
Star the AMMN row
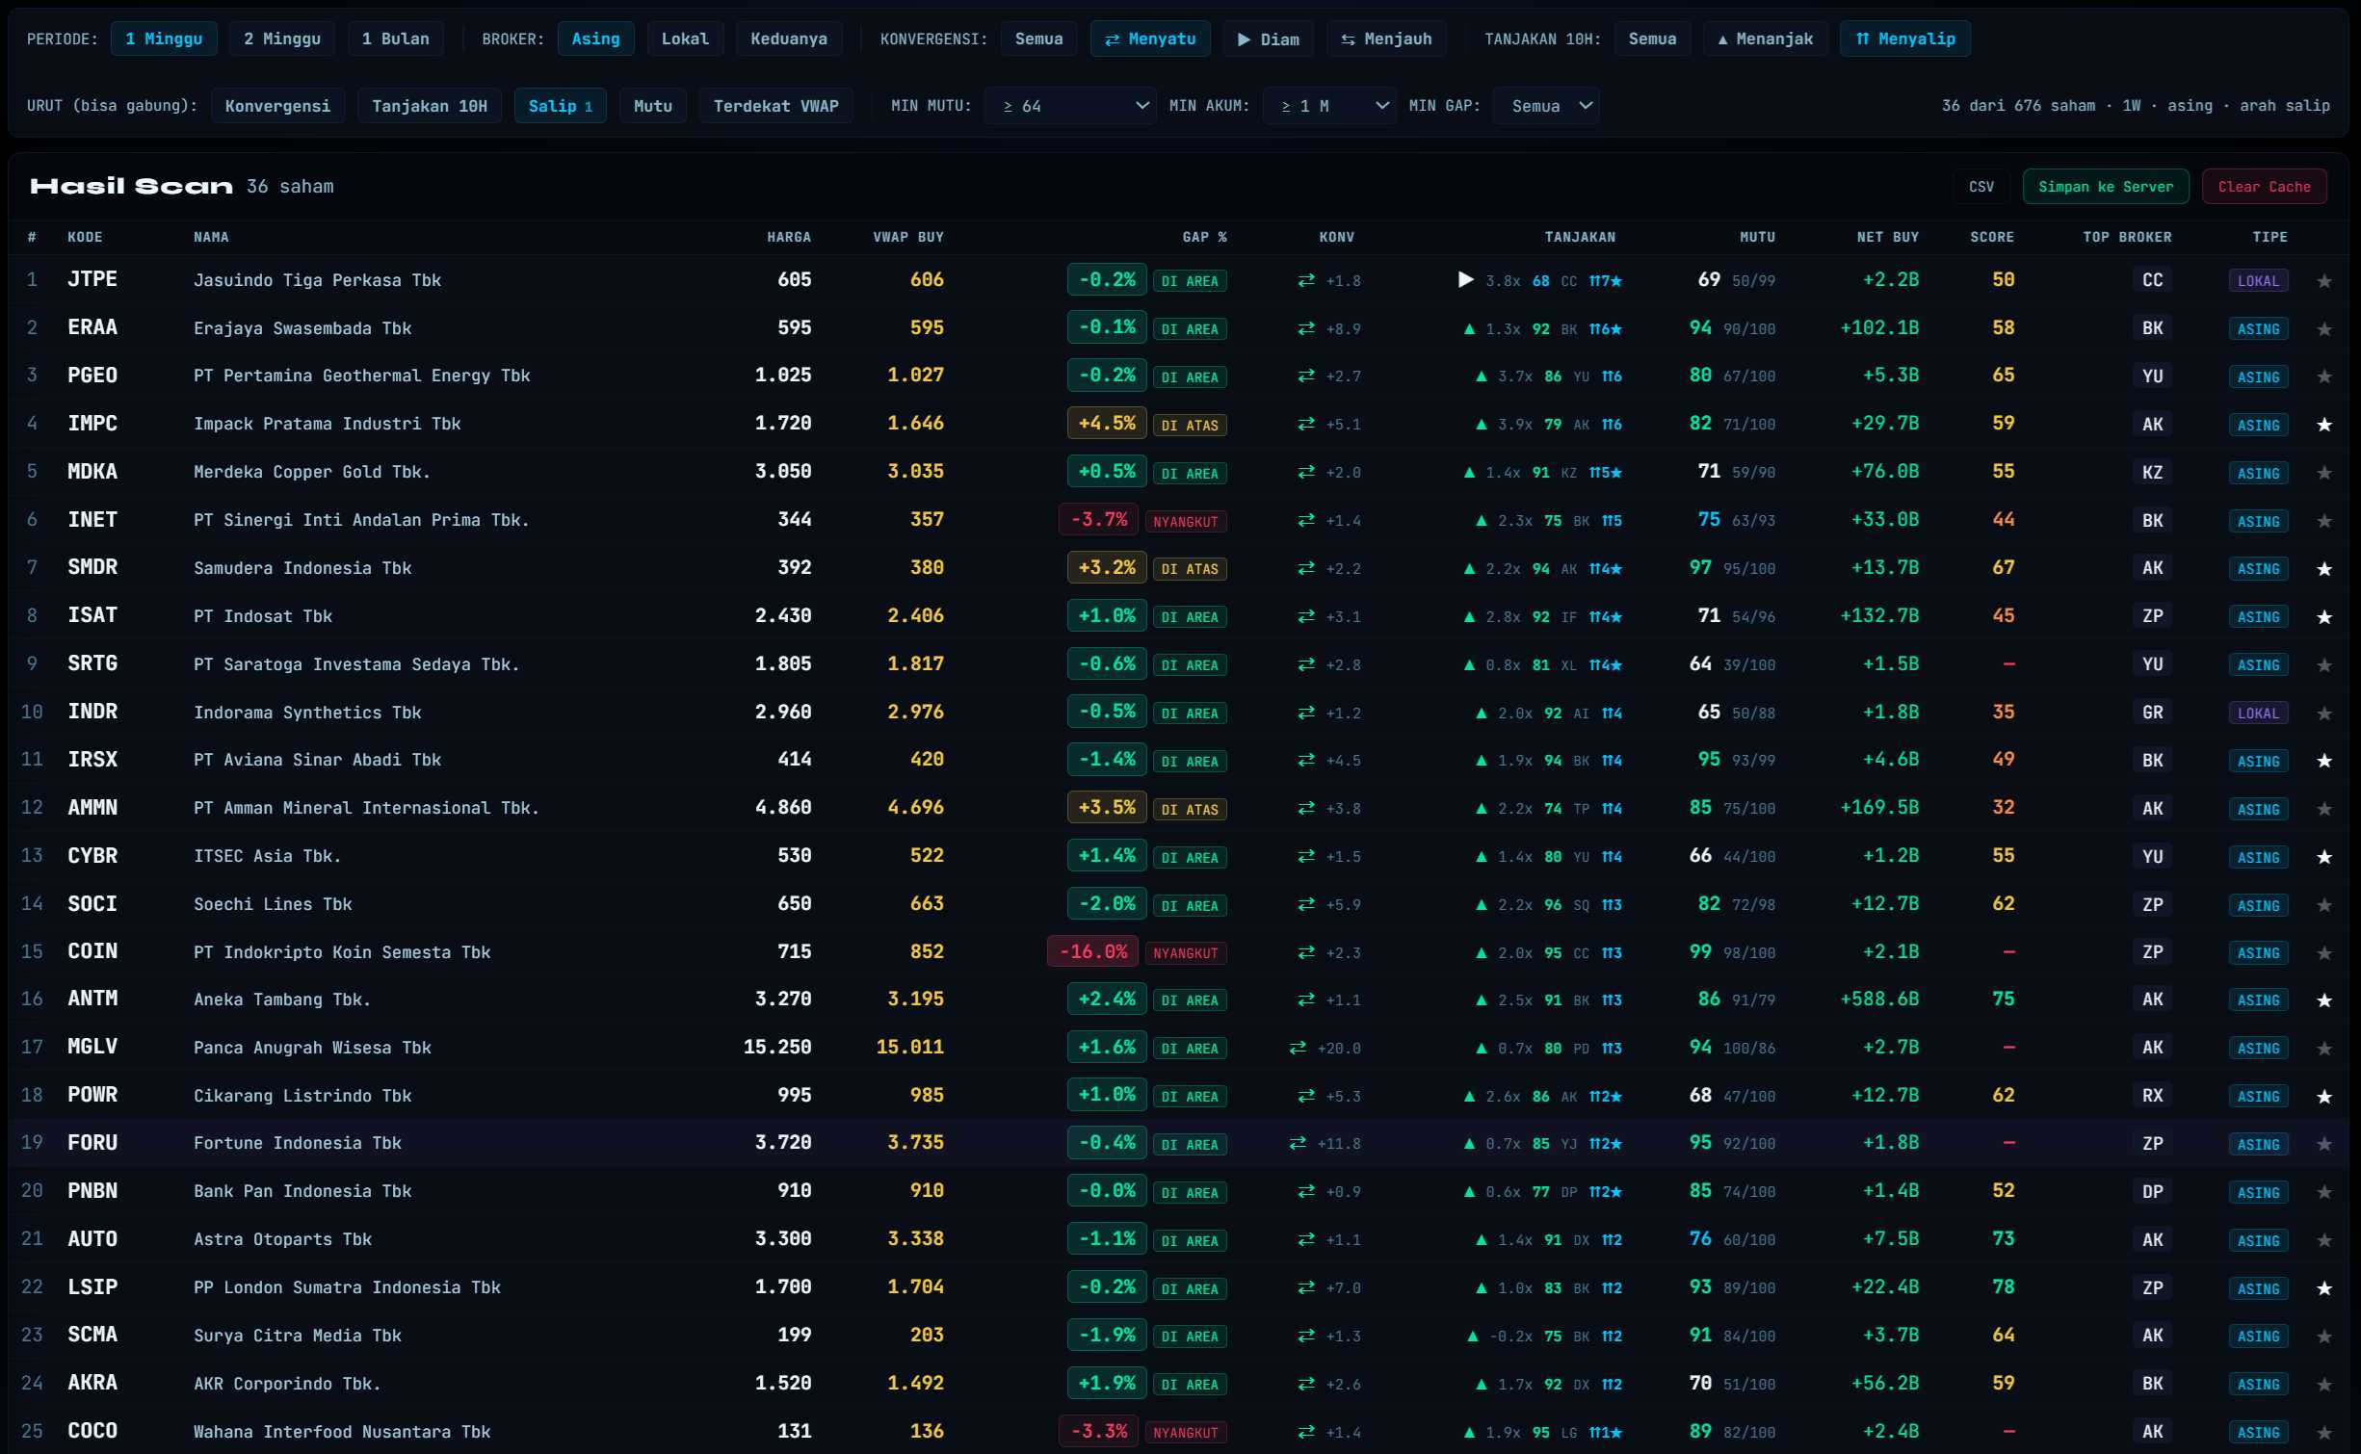(x=2323, y=809)
